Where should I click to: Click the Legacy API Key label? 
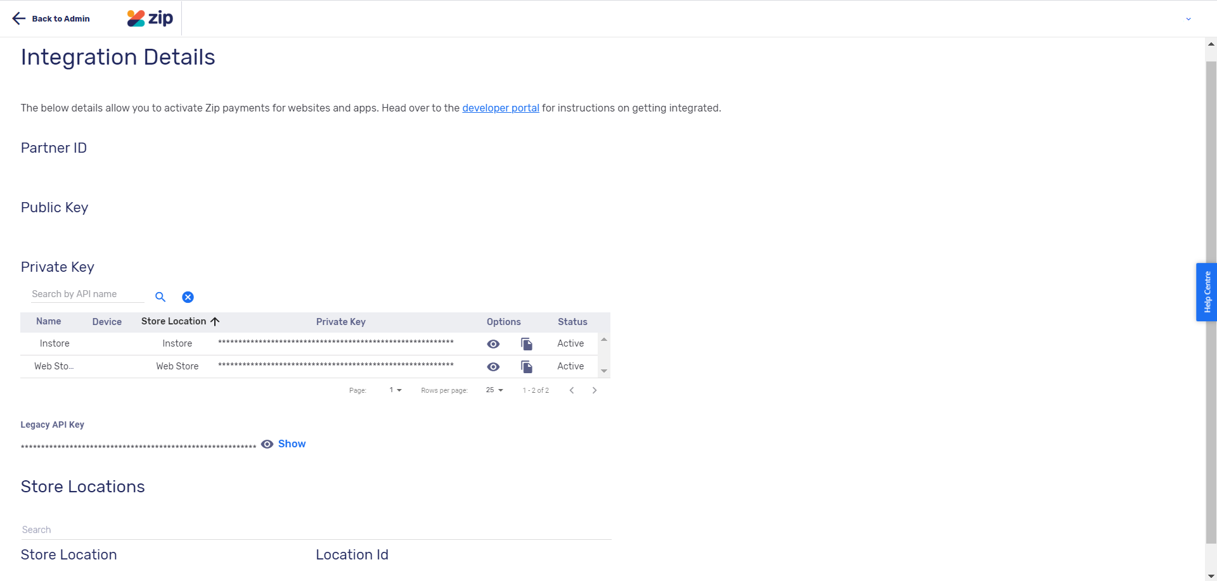pyautogui.click(x=53, y=425)
